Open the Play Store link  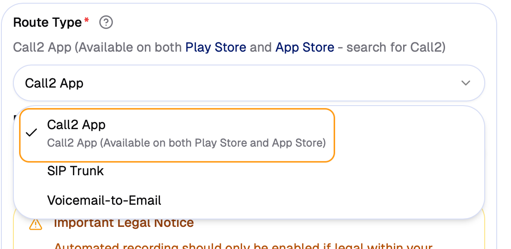click(x=215, y=47)
